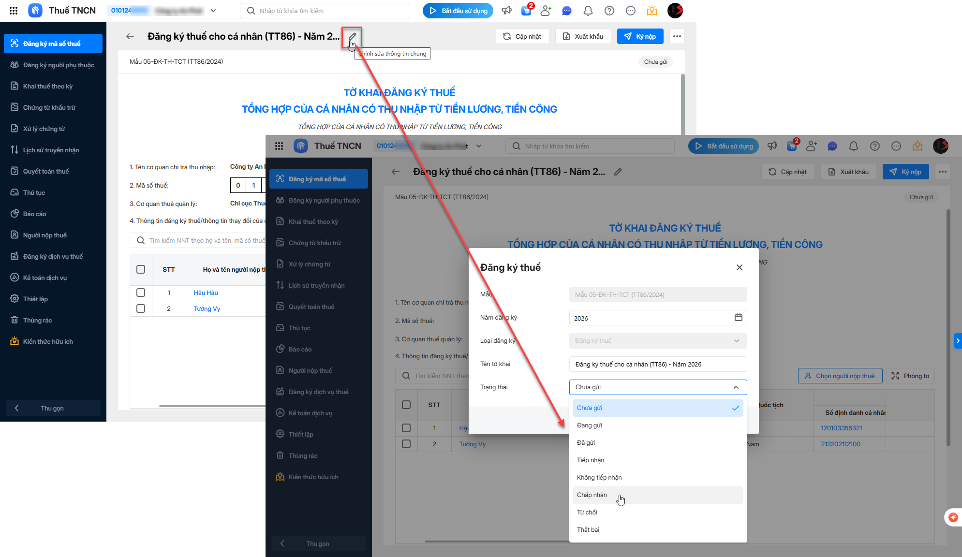Click the notification bell icon
Image resolution: width=962 pixels, height=557 pixels.
pyautogui.click(x=588, y=11)
